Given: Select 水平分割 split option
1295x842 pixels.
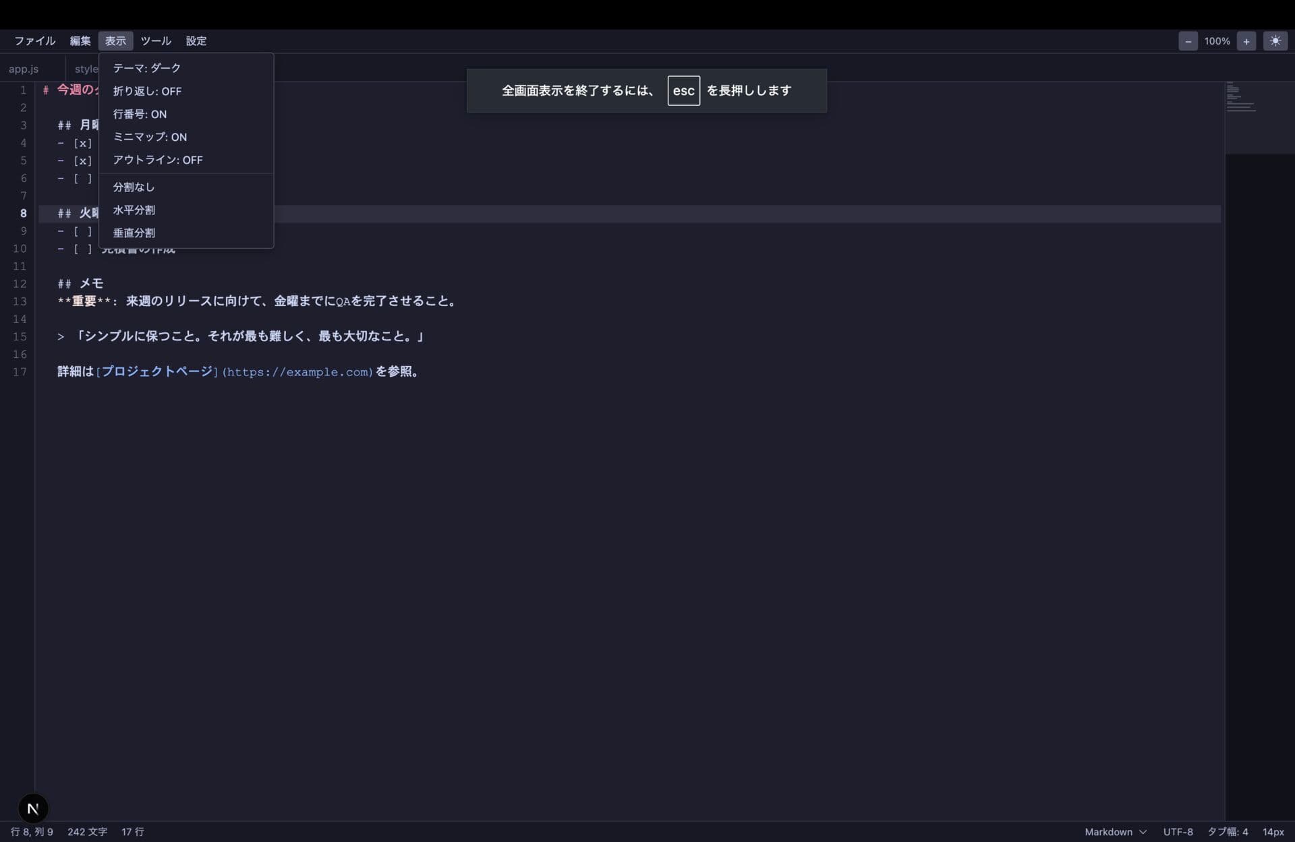Looking at the screenshot, I should 134,210.
